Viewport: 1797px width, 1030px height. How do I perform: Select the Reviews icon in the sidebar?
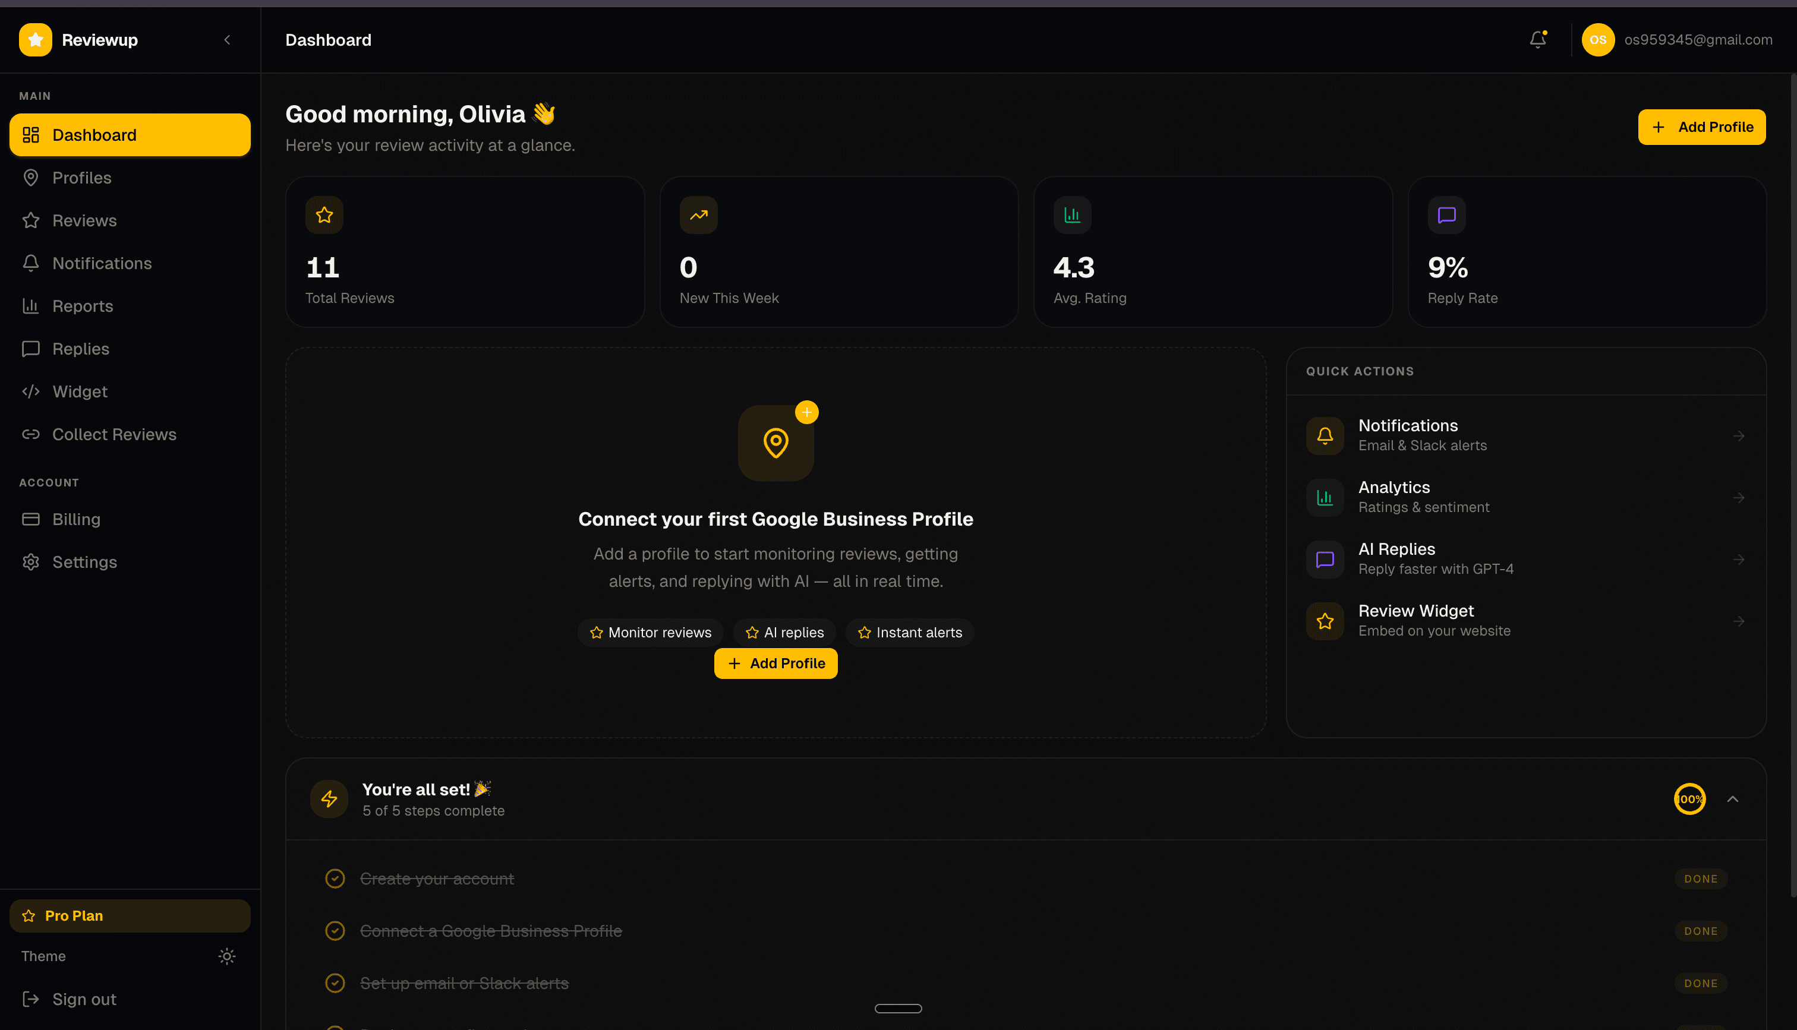(x=31, y=220)
